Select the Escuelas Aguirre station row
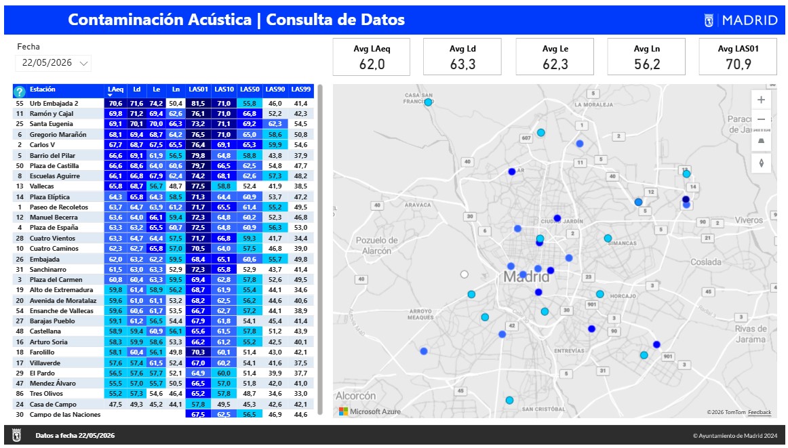Viewport: 788px width, 448px height. point(163,176)
